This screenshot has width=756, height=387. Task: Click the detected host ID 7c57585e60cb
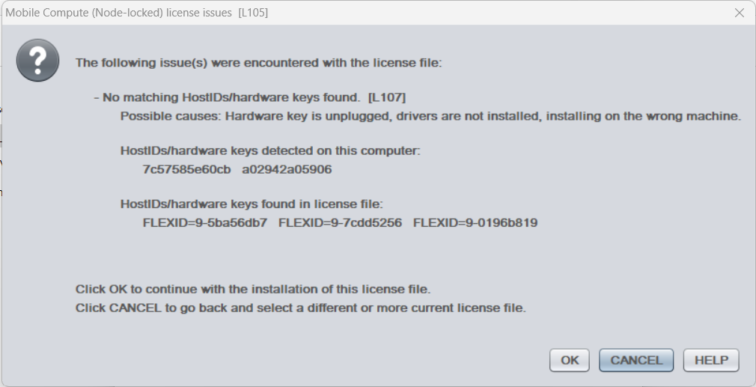[x=186, y=169]
